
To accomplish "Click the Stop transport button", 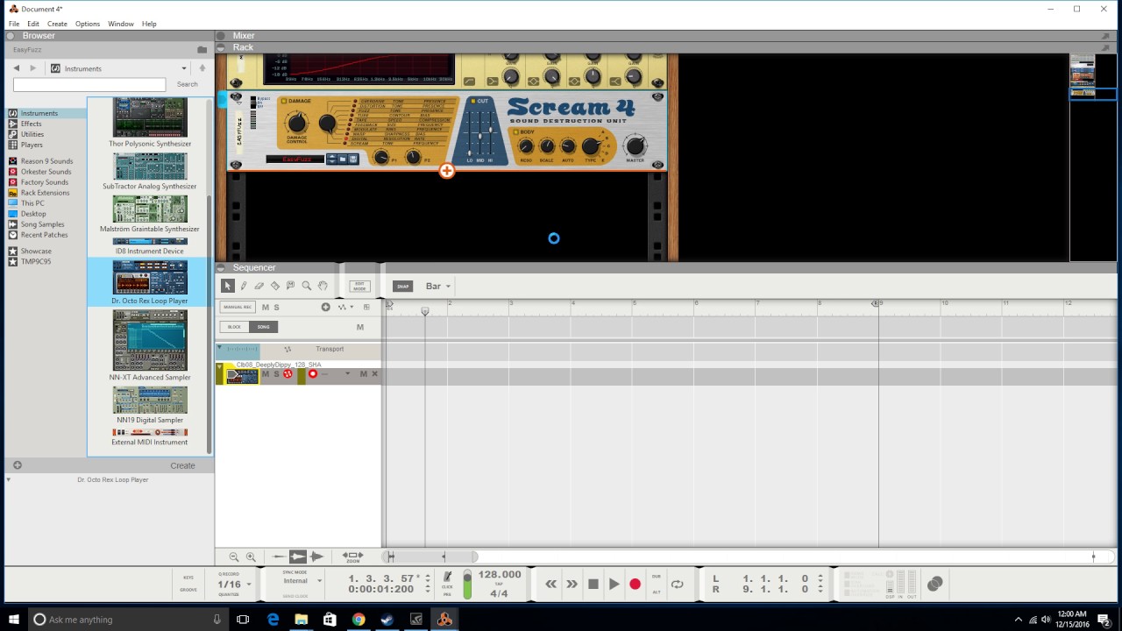I will click(x=593, y=584).
